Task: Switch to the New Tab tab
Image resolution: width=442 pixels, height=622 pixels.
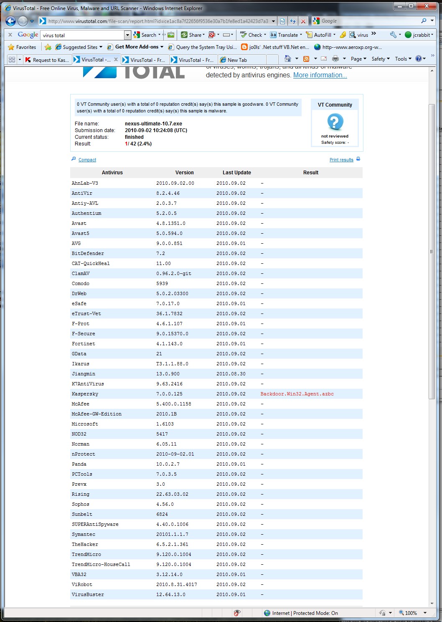Action: pyautogui.click(x=237, y=60)
